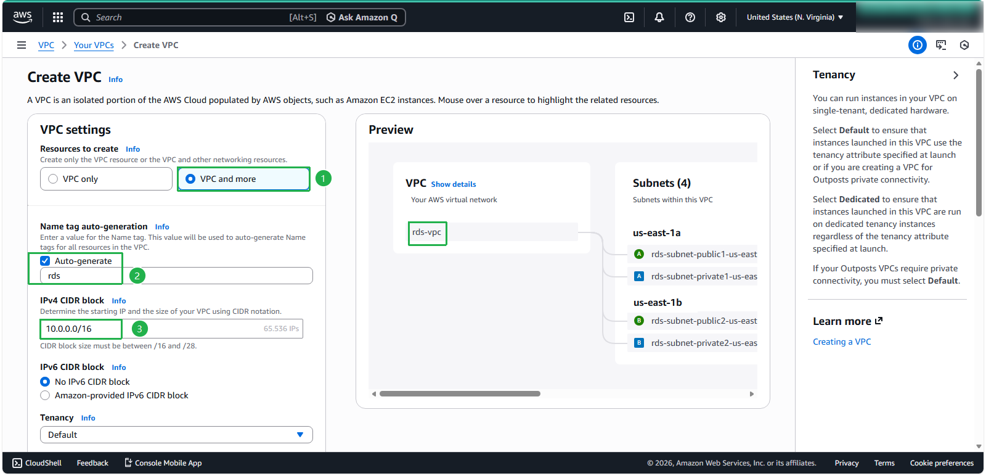Click the name tag field containing rds
This screenshot has height=476, width=986.
[176, 276]
